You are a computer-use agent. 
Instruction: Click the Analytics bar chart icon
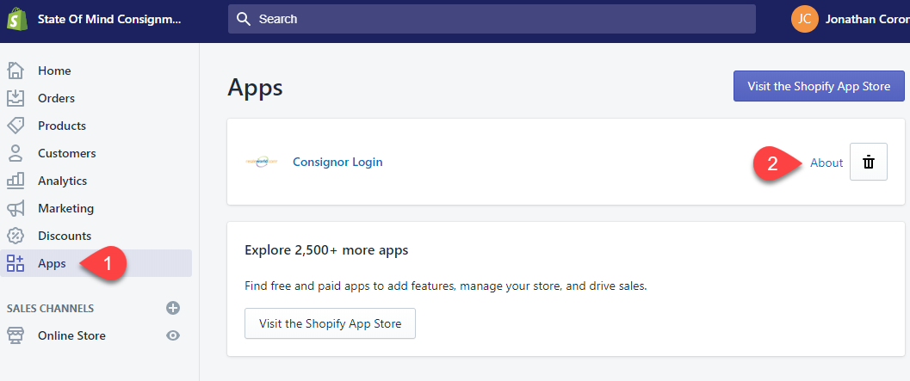tap(15, 181)
